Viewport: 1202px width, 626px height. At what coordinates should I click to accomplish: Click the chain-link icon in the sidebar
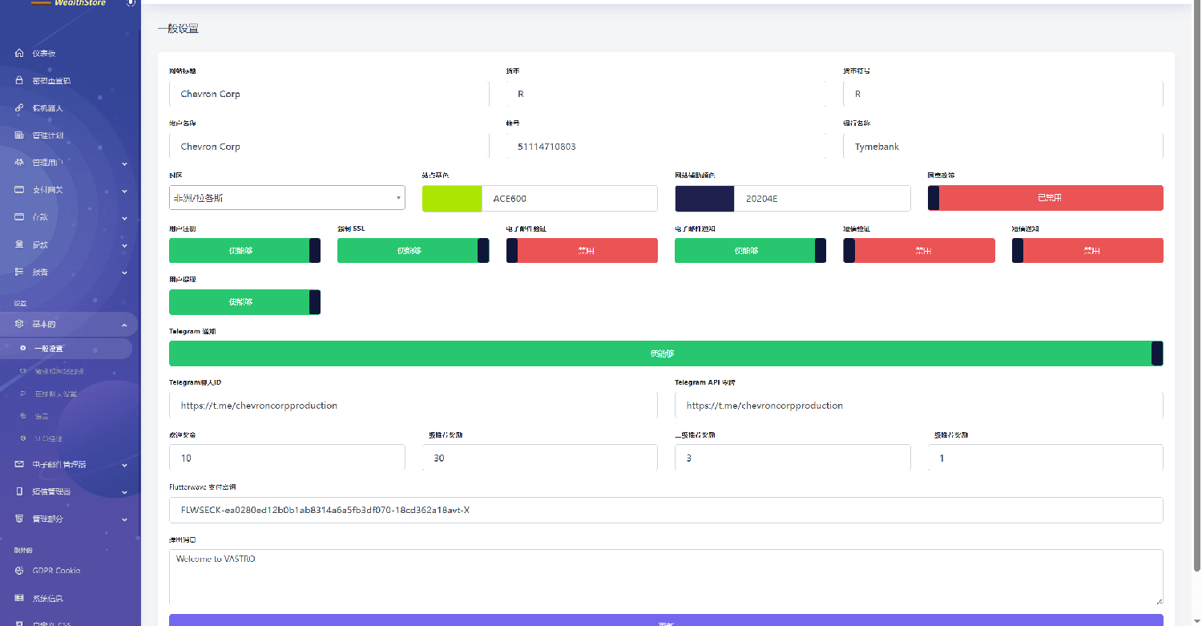[19, 108]
